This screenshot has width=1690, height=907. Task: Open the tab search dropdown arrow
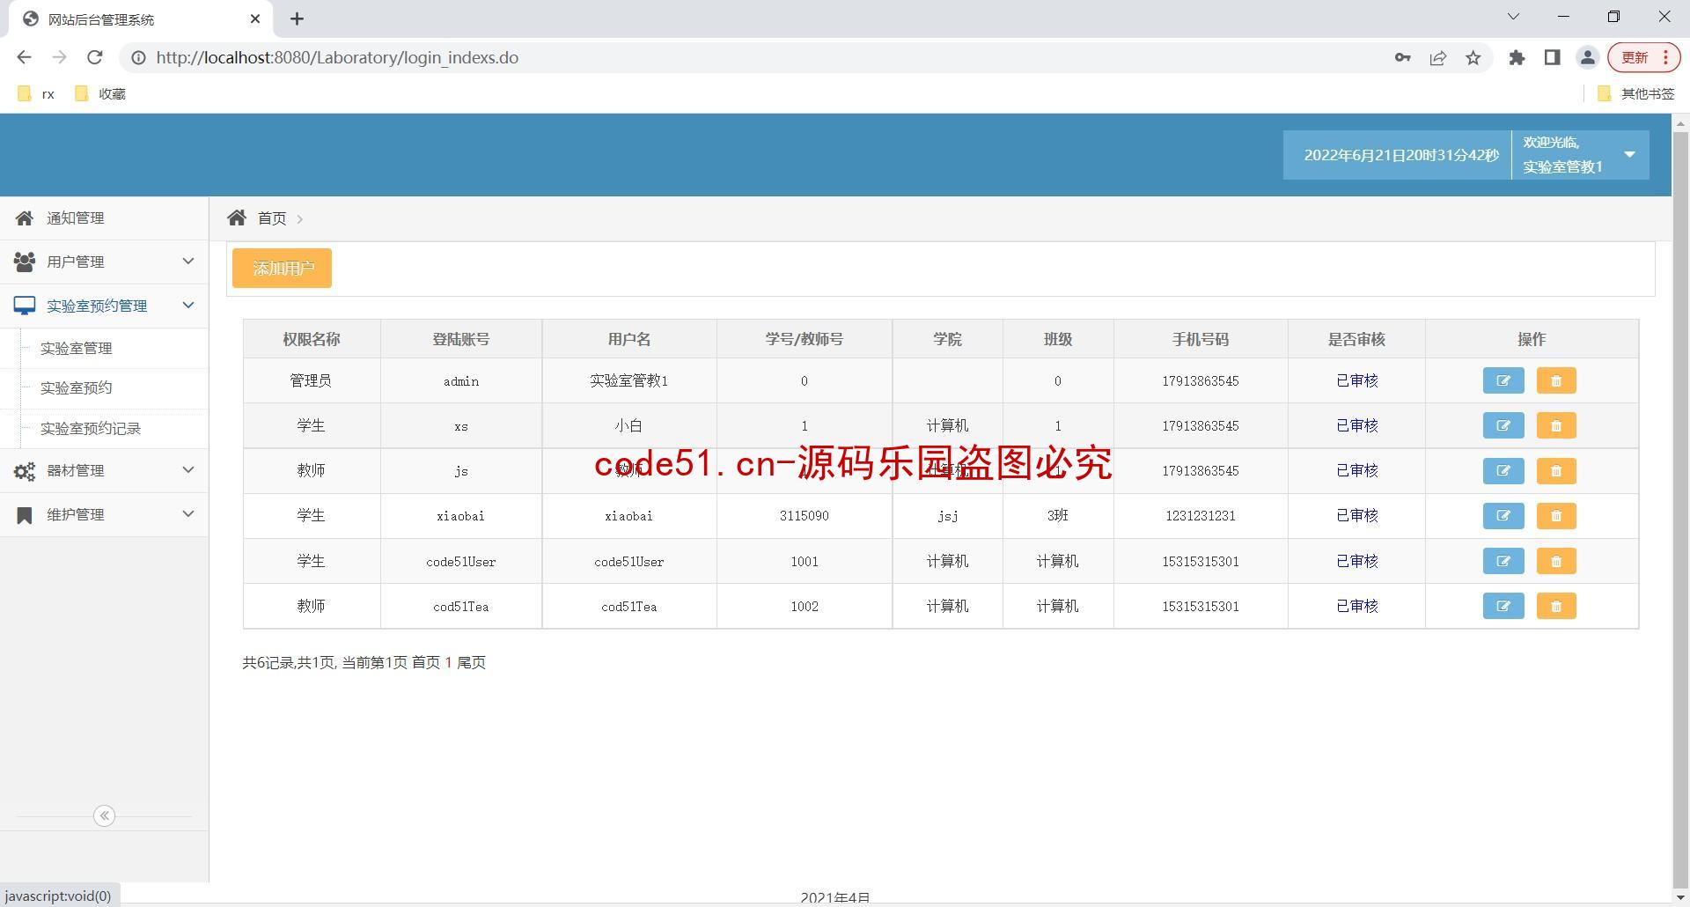(1513, 17)
